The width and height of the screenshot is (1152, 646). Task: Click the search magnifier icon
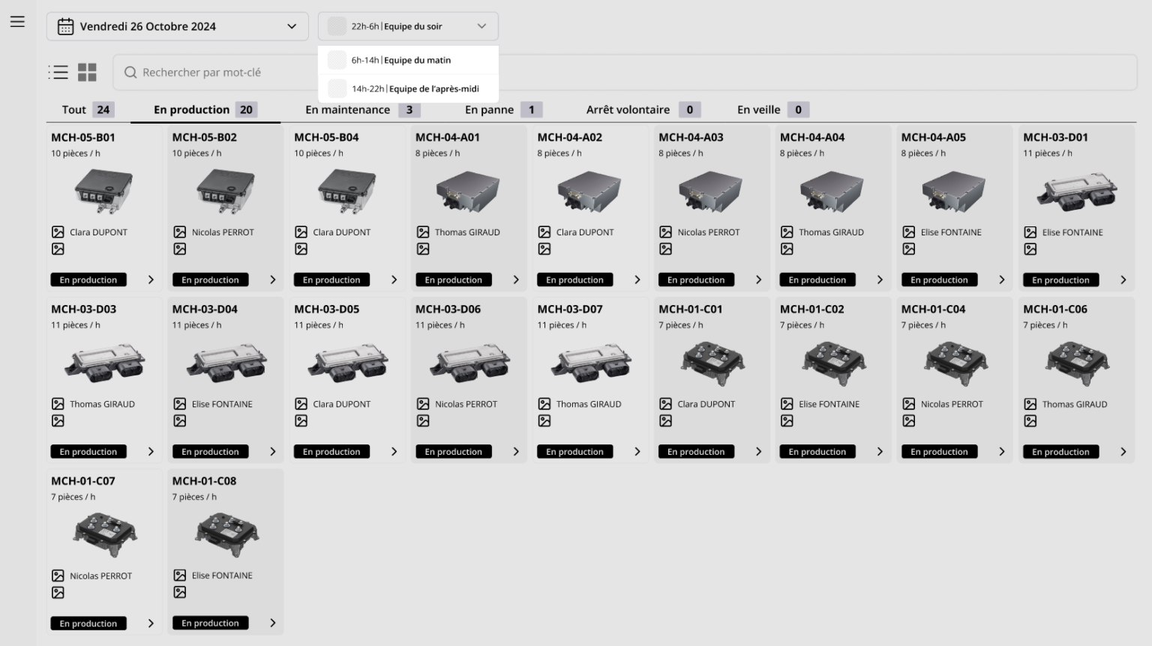(130, 73)
